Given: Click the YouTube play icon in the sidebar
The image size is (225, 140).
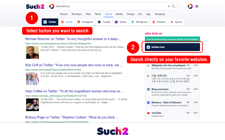Looking at the screenshot, I should coord(148,113).
